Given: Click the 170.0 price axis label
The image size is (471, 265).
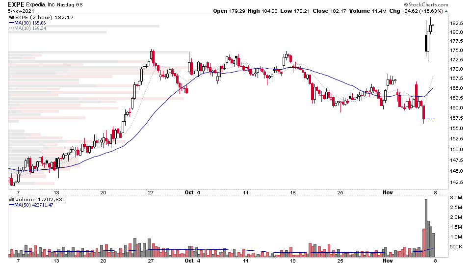Looking at the screenshot, I should tap(457, 69).
